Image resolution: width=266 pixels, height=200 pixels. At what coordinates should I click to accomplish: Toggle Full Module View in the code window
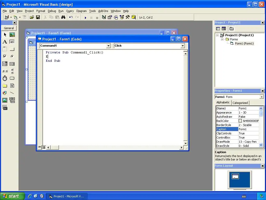pos(44,147)
